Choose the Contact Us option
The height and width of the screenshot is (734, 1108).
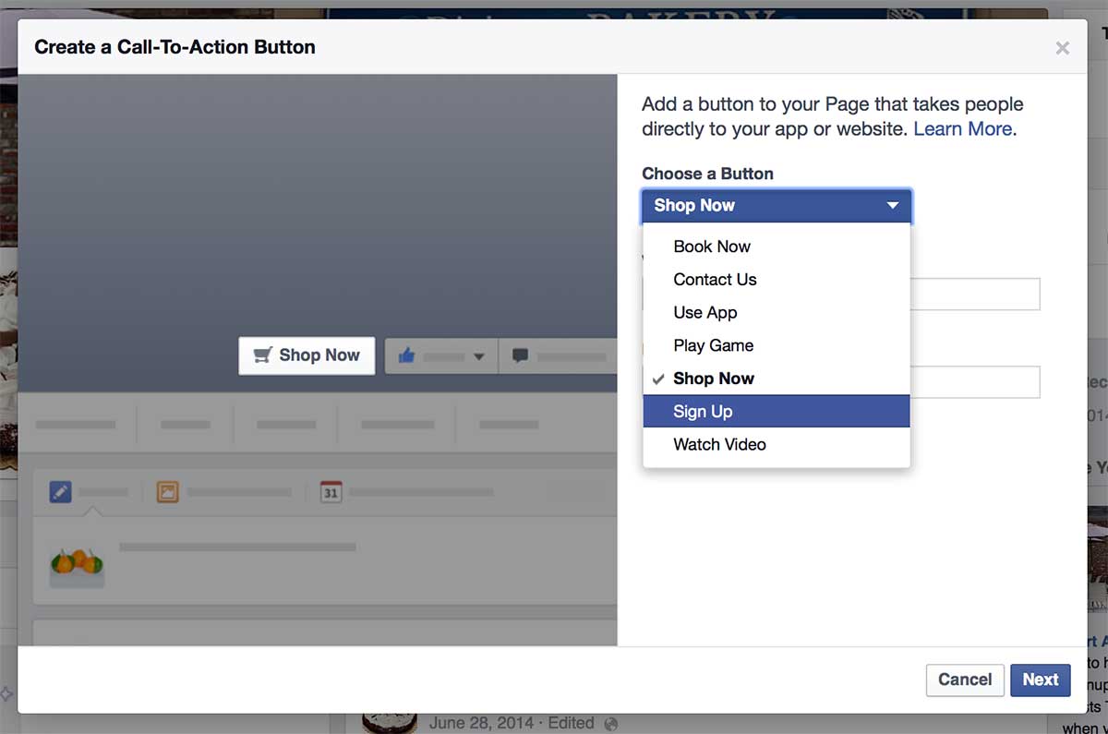click(777, 280)
